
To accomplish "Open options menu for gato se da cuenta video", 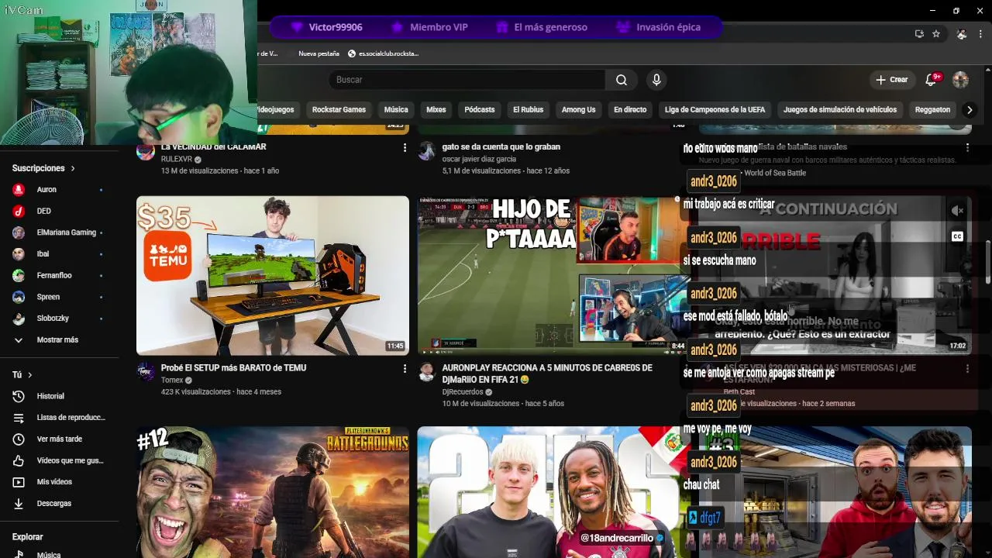I will tap(685, 147).
